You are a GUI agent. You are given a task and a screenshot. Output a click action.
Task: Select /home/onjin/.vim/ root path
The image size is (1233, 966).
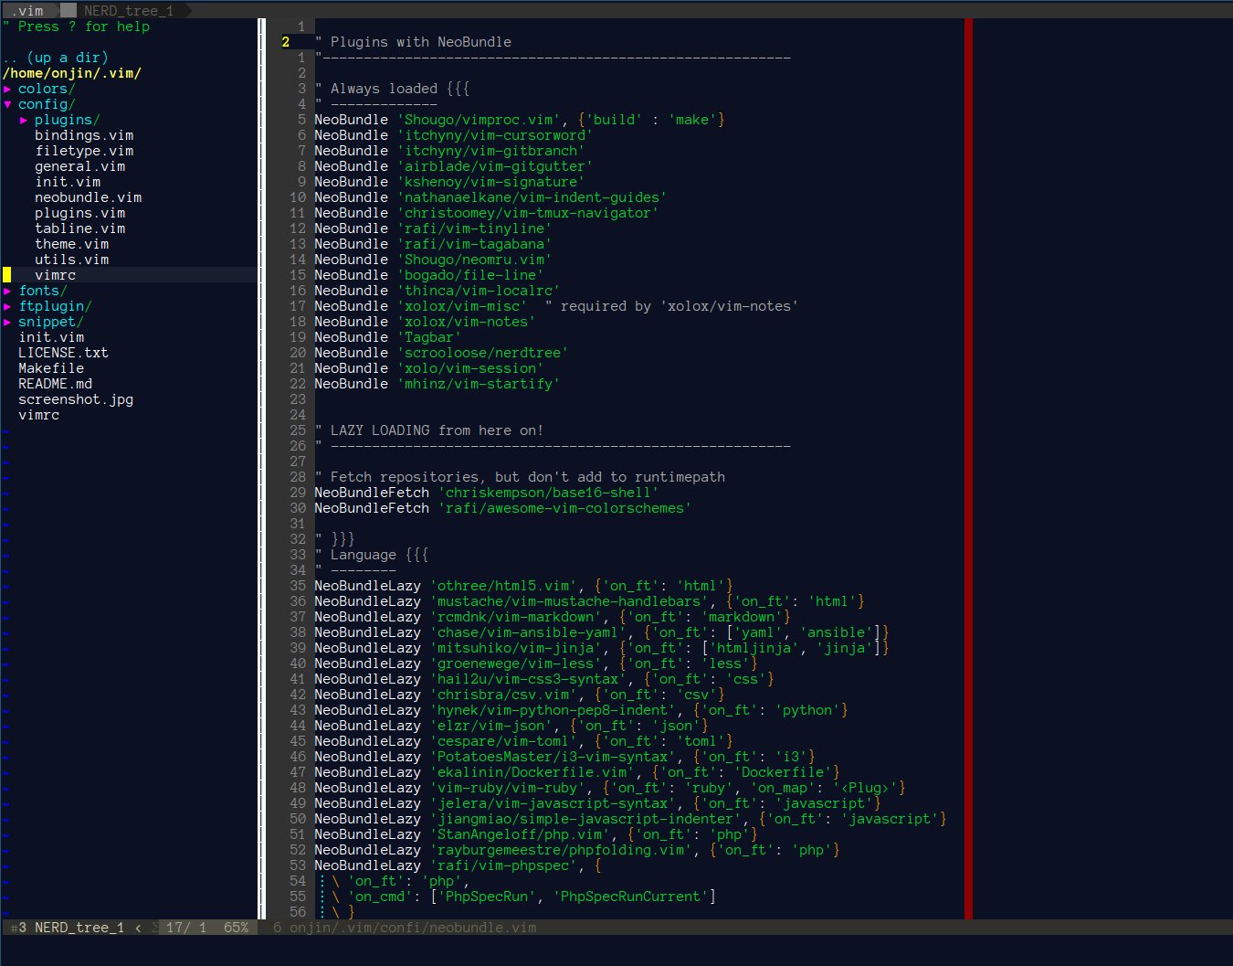click(72, 73)
